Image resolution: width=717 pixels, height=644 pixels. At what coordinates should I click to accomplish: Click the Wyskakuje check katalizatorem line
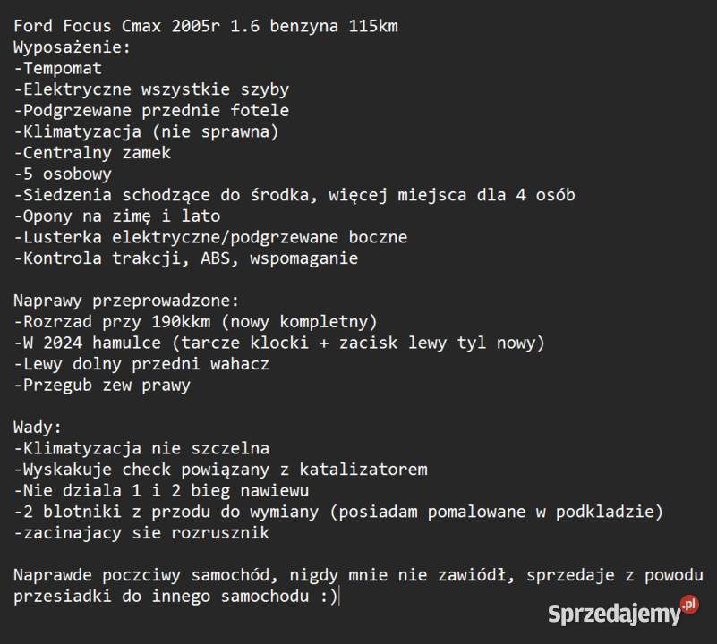click(x=220, y=470)
